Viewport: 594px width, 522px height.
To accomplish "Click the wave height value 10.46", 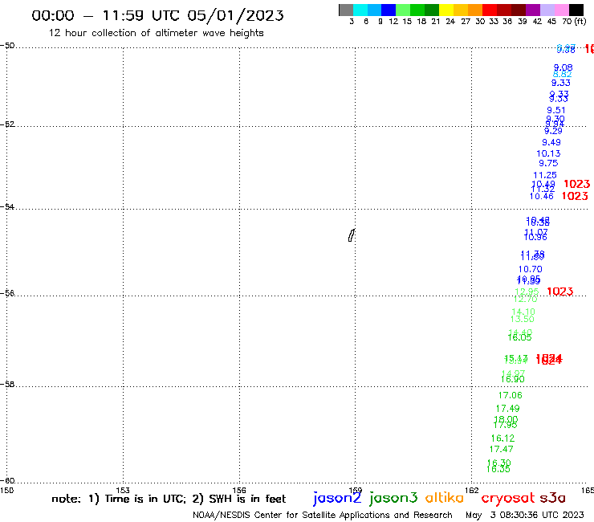I will 541,197.
